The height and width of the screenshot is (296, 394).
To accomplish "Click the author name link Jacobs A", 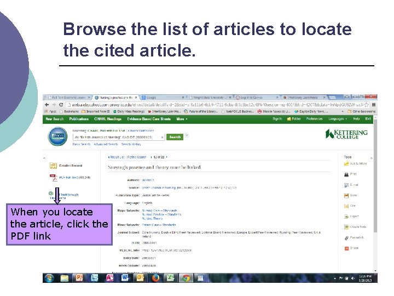I will pos(148,180).
